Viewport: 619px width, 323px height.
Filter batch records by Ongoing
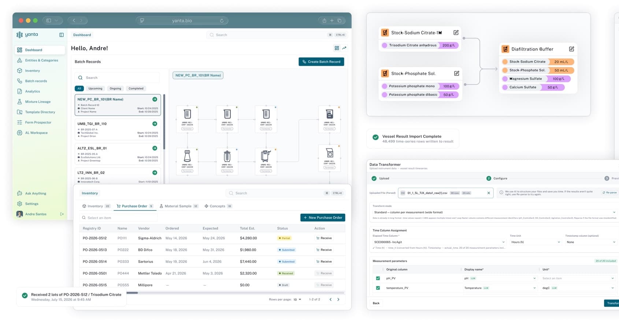click(115, 89)
